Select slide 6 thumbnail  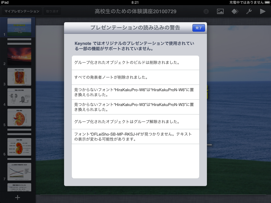[19, 147]
